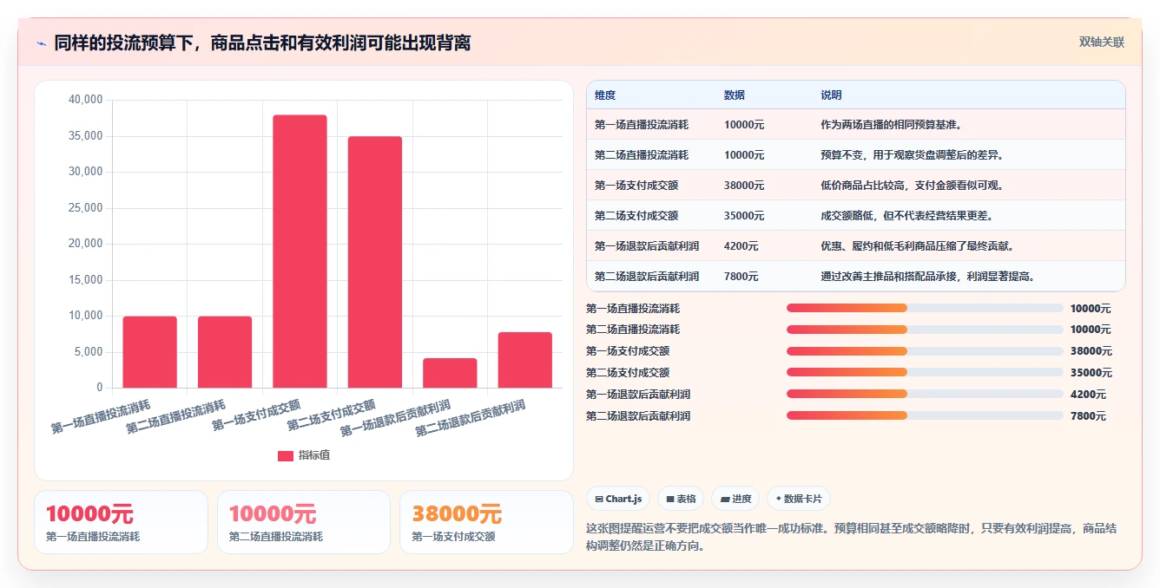Screen dimensions: 1160x588
Task: Click the 表格 chip tag
Action: click(681, 499)
